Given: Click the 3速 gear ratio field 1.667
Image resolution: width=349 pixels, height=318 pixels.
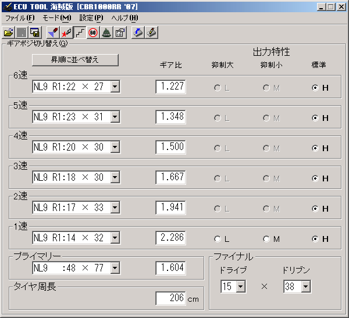Looking at the screenshot, I should [170, 177].
